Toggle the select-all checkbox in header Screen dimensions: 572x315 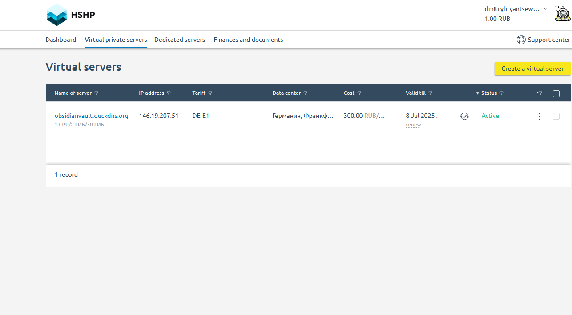(556, 93)
